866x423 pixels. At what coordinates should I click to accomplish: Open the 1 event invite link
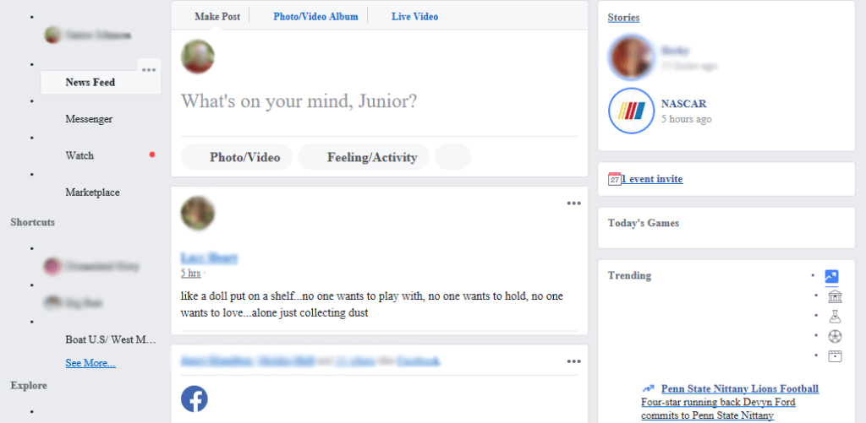click(652, 179)
